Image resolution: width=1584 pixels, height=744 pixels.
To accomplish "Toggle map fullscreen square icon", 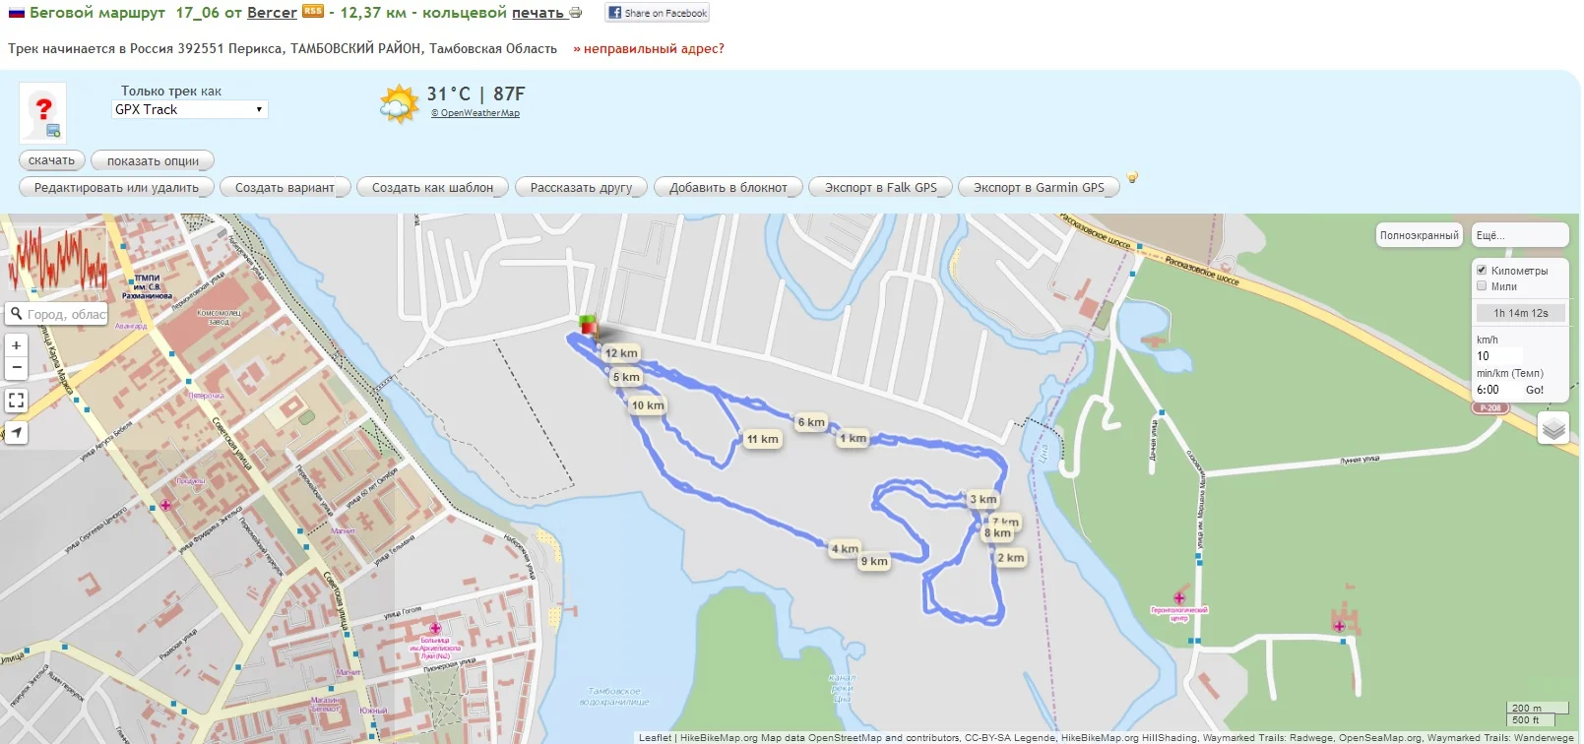I will tap(16, 401).
